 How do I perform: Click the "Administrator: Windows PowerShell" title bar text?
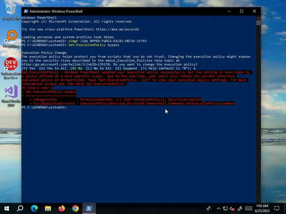pos(56,11)
